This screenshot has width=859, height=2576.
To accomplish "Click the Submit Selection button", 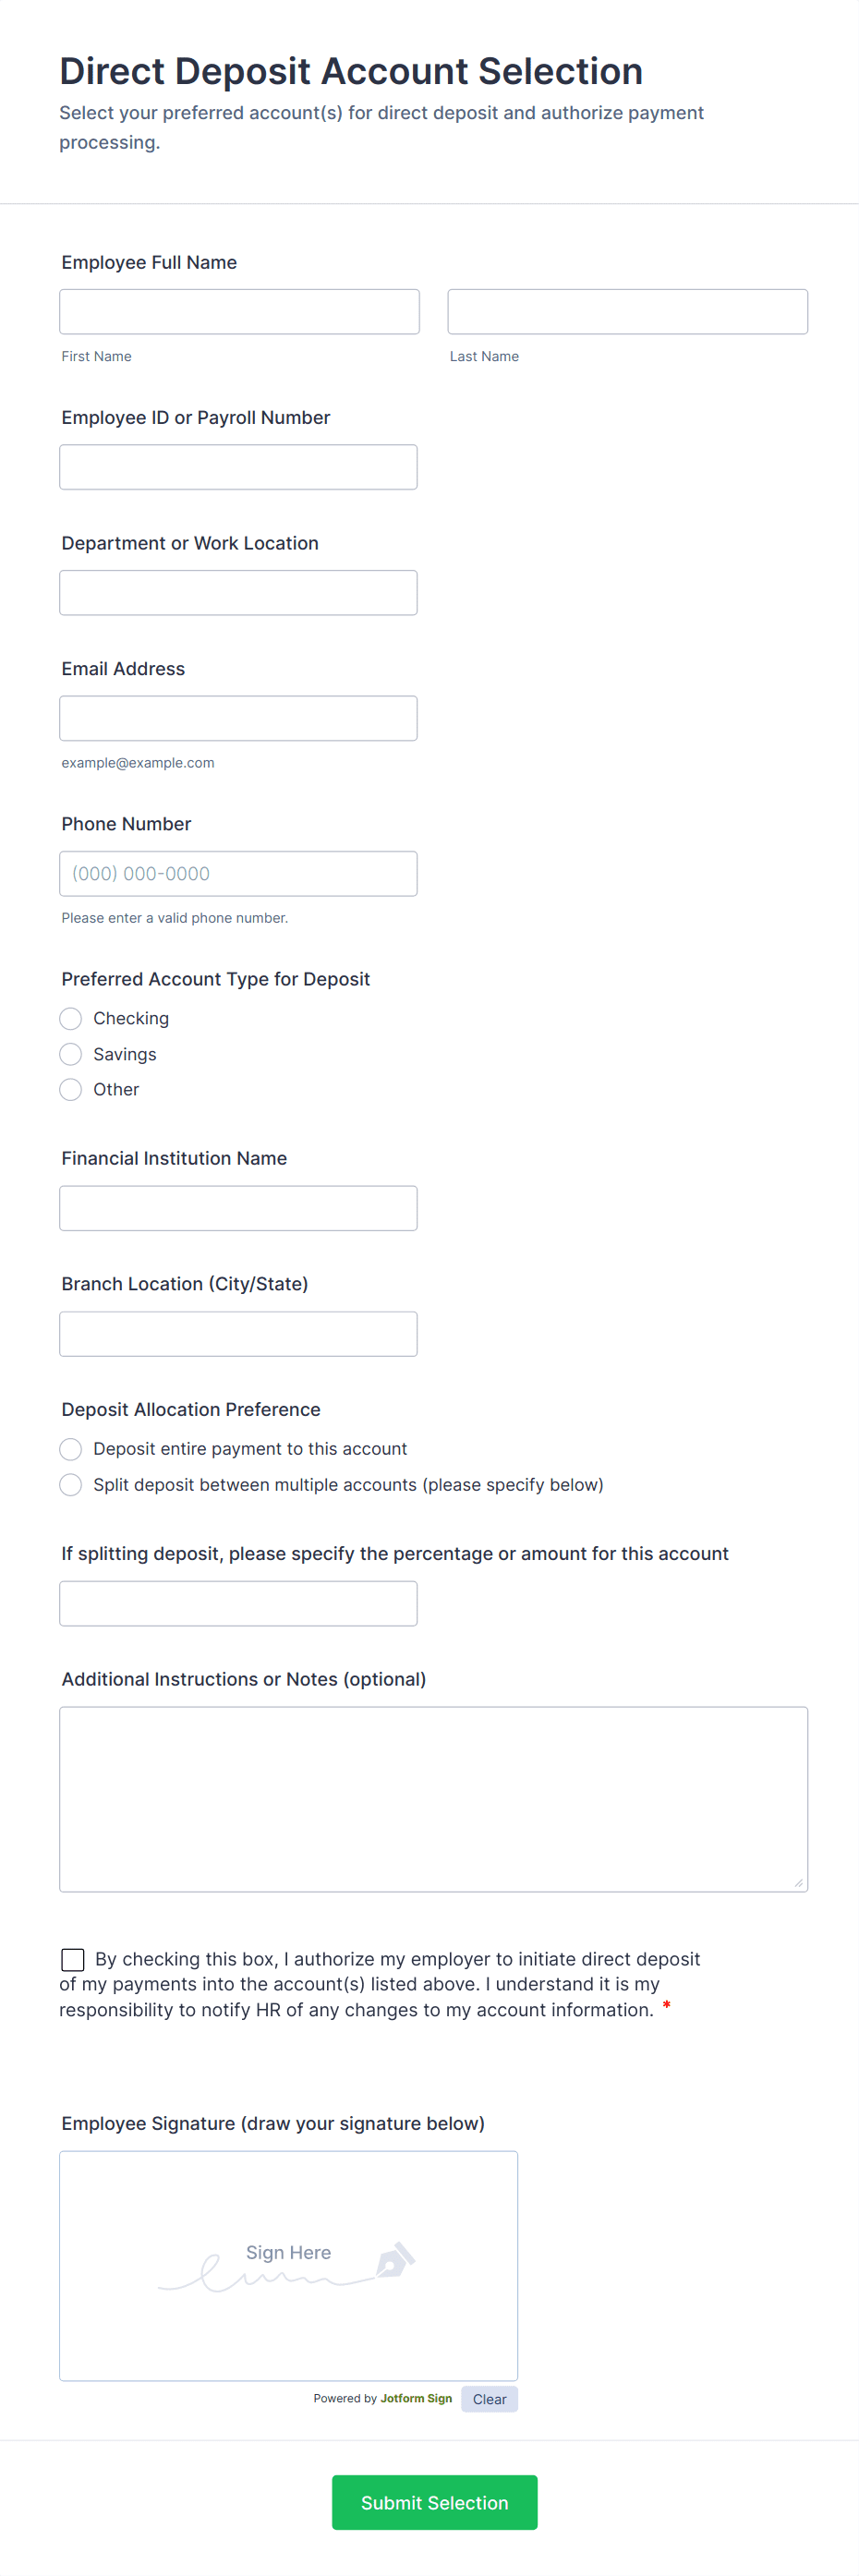I will [434, 2502].
